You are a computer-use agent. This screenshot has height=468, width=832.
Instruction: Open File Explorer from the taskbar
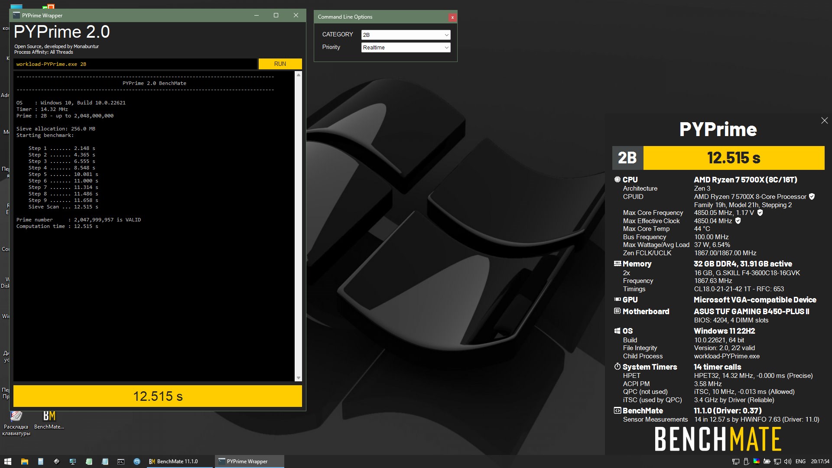[25, 461]
